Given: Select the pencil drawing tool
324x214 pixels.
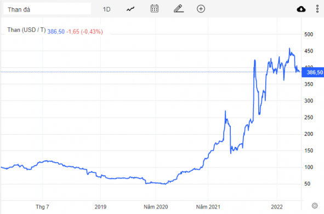Looking at the screenshot, I should pyautogui.click(x=179, y=9).
